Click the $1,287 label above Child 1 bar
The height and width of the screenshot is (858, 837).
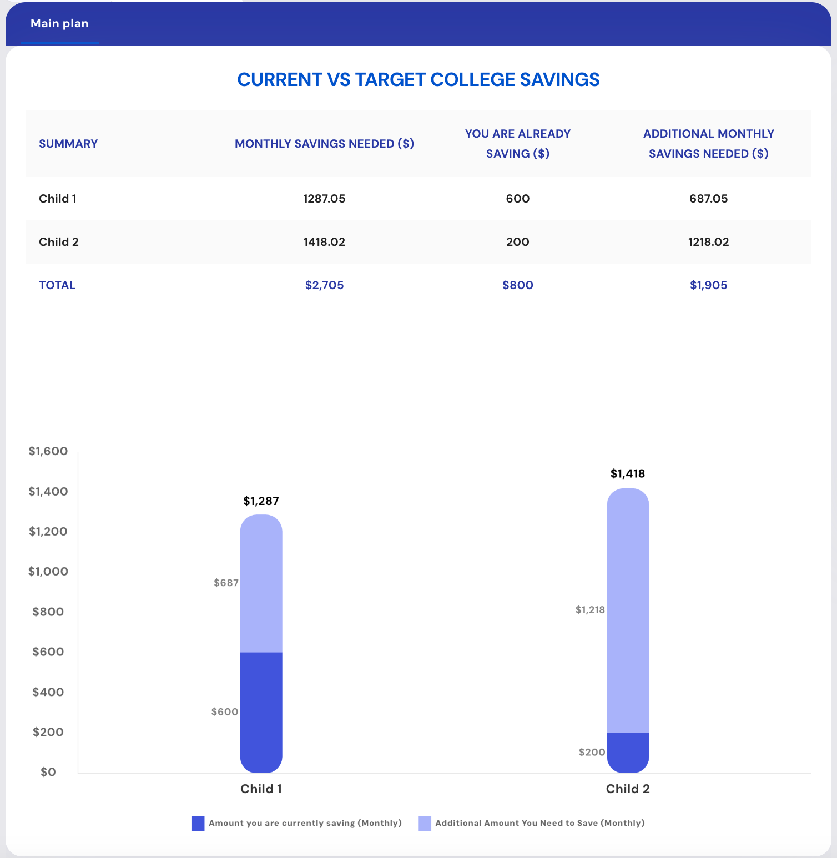261,501
